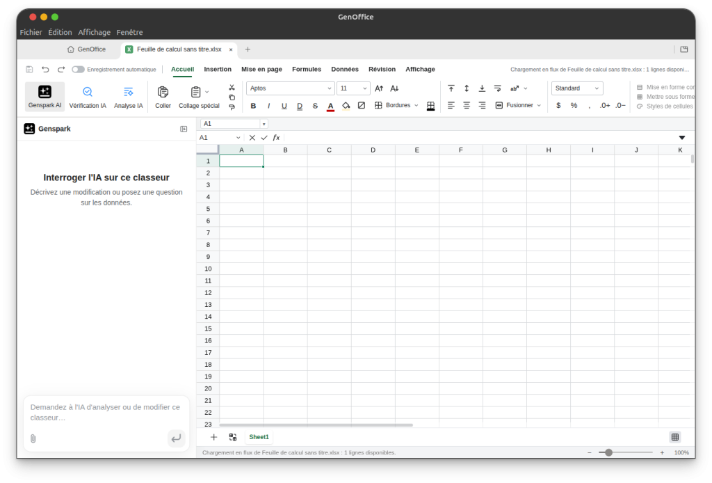Go to the GenOffice home tab
712x483 pixels.
87,49
